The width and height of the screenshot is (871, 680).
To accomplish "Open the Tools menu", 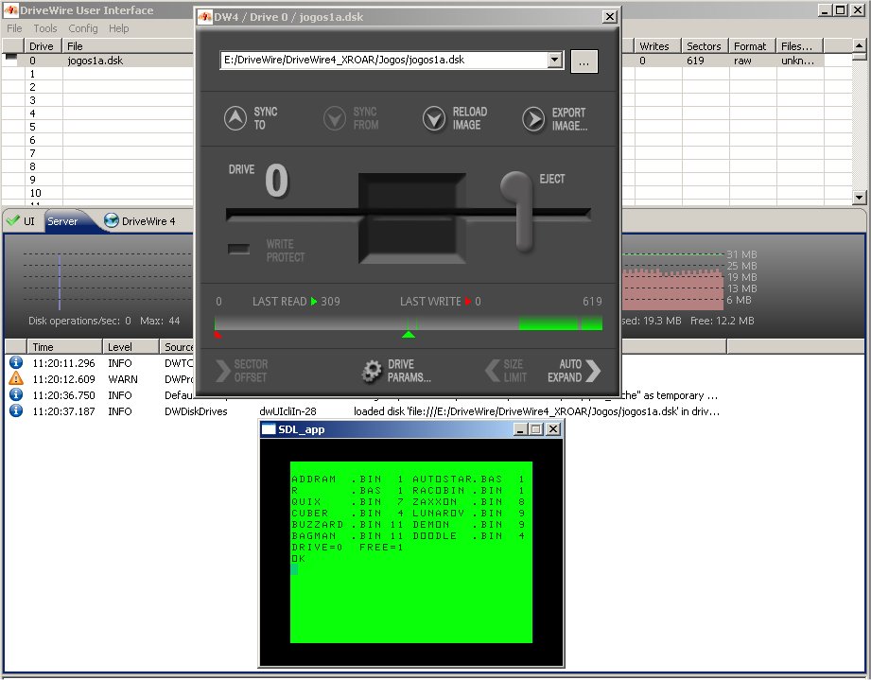I will click(45, 28).
